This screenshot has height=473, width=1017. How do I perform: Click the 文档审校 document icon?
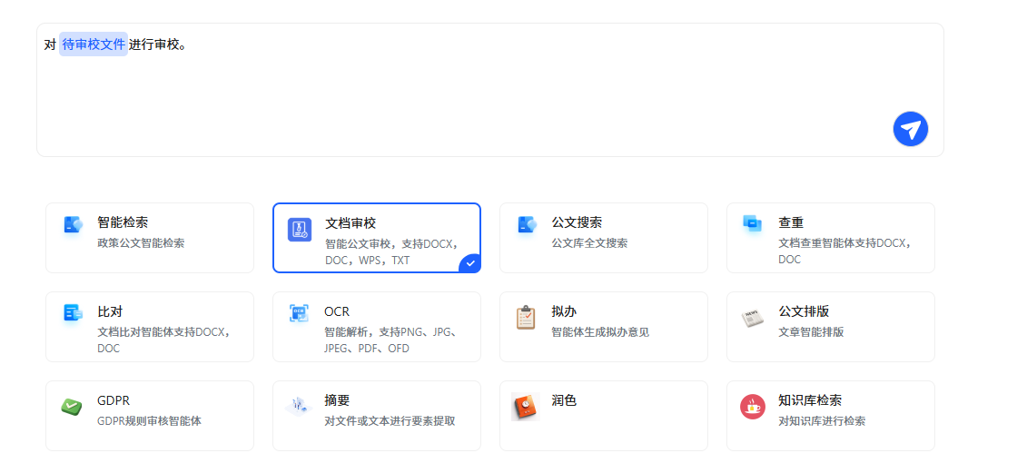299,230
